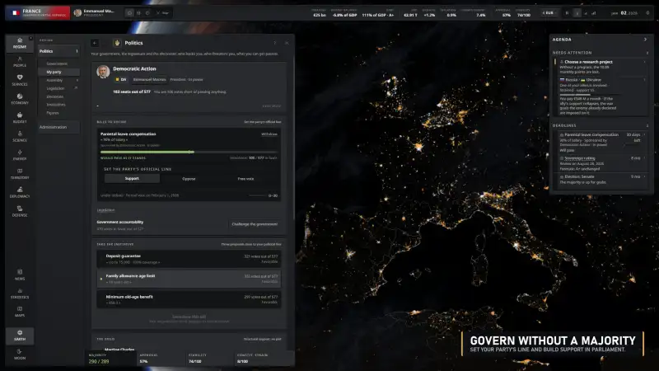
Task: Set party line to Support
Action: coord(132,178)
